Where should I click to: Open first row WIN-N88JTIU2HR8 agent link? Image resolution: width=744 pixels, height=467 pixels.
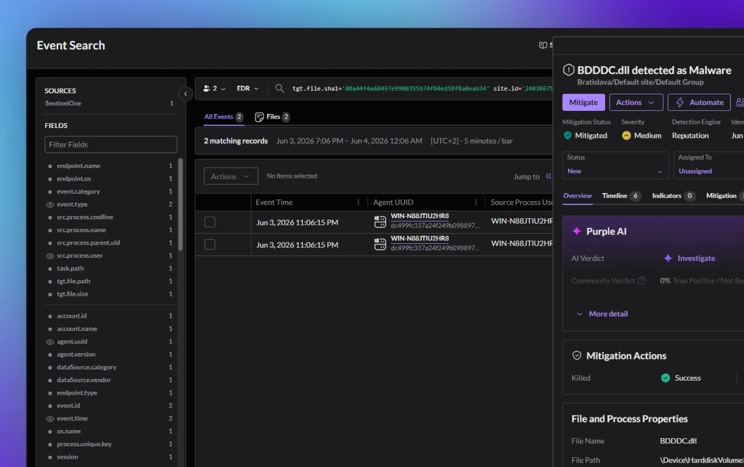tap(420, 216)
